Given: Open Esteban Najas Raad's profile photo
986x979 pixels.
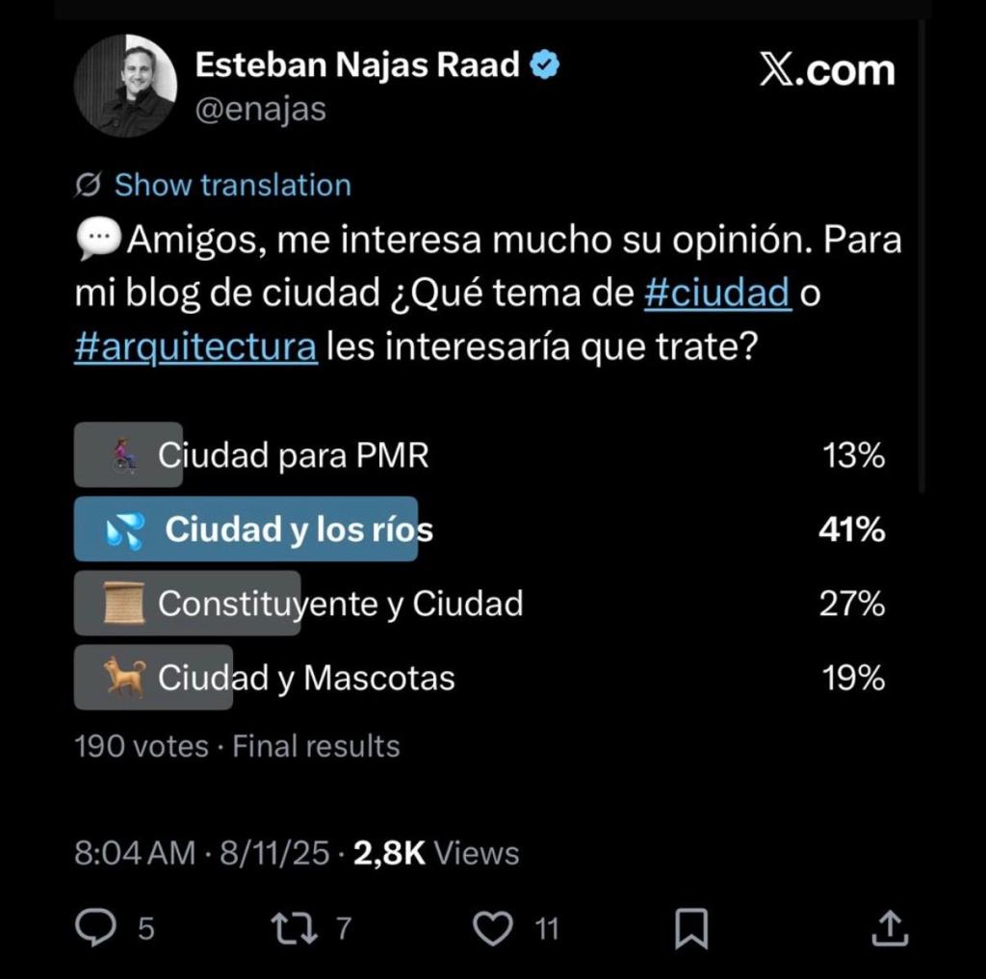Looking at the screenshot, I should pos(125,86).
